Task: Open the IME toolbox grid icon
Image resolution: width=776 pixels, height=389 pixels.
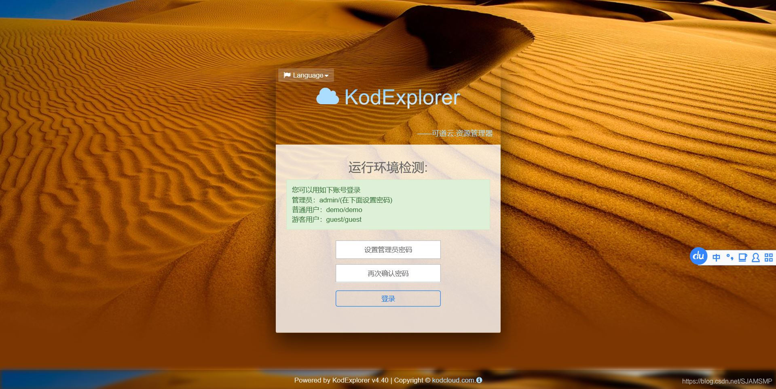Action: tap(768, 258)
